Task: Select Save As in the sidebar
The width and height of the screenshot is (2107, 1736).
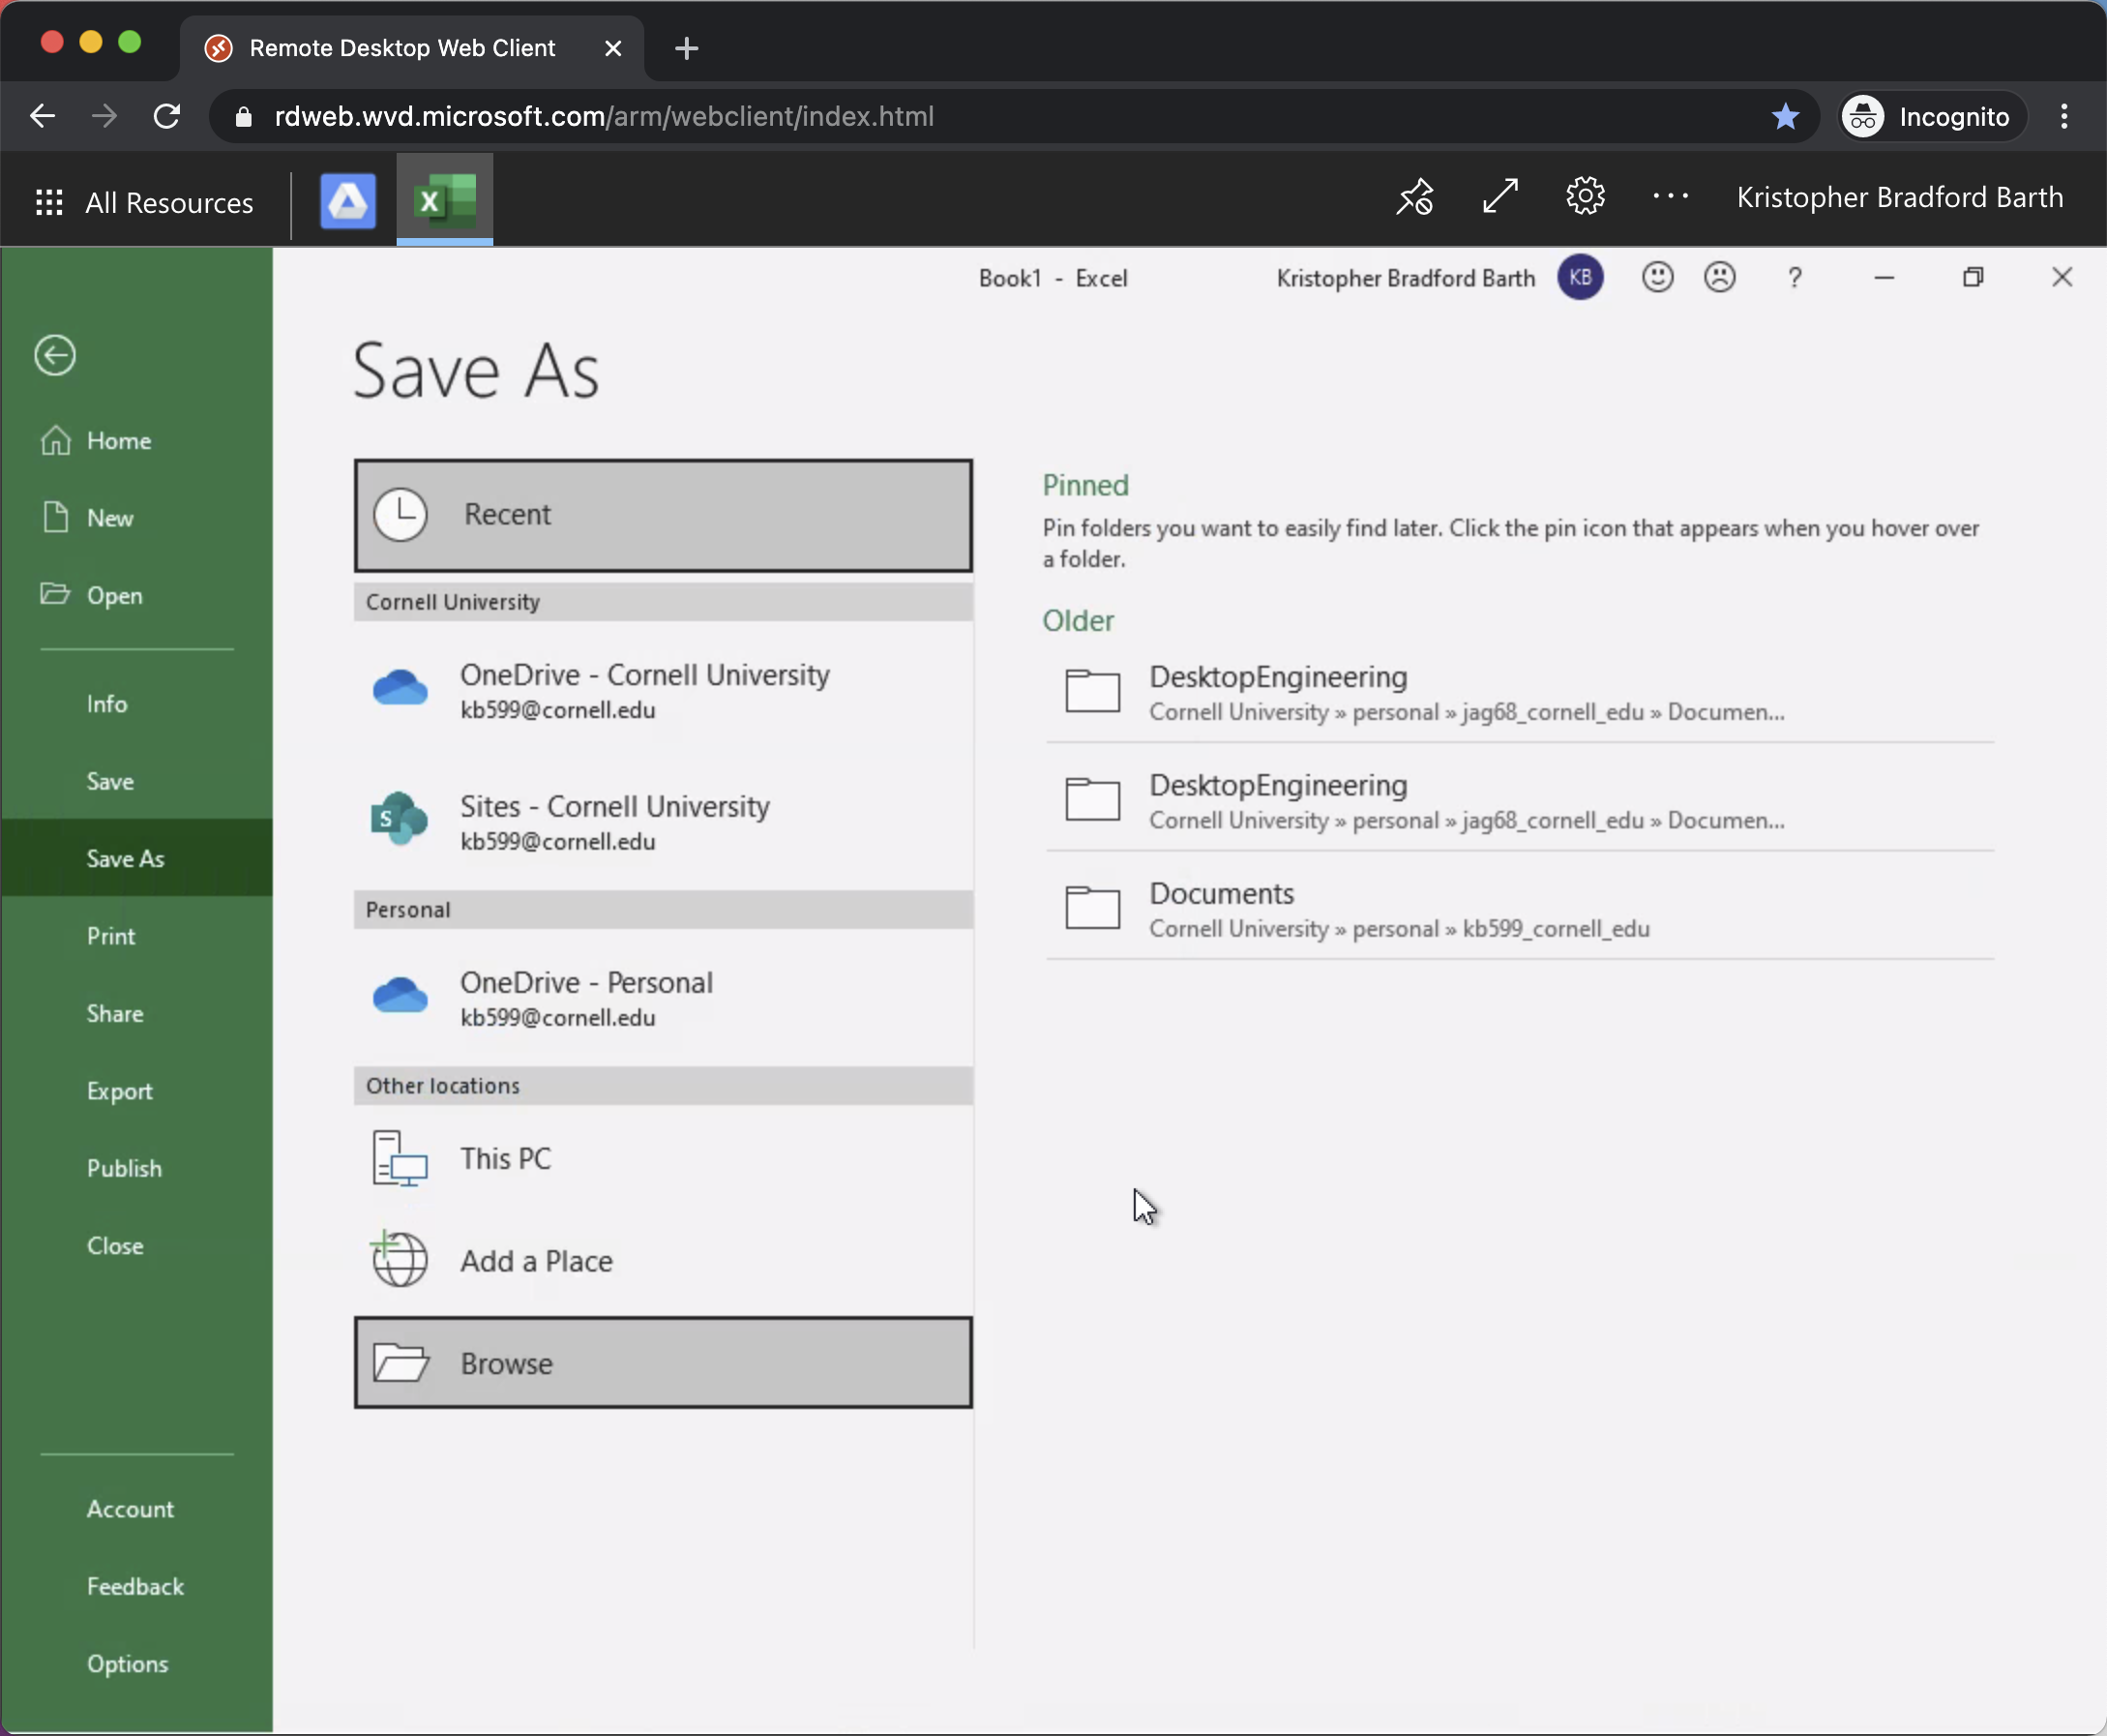Action: [x=137, y=858]
